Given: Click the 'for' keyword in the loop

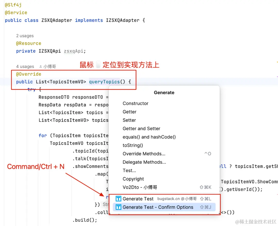Looking at the screenshot, I should click(x=43, y=135).
